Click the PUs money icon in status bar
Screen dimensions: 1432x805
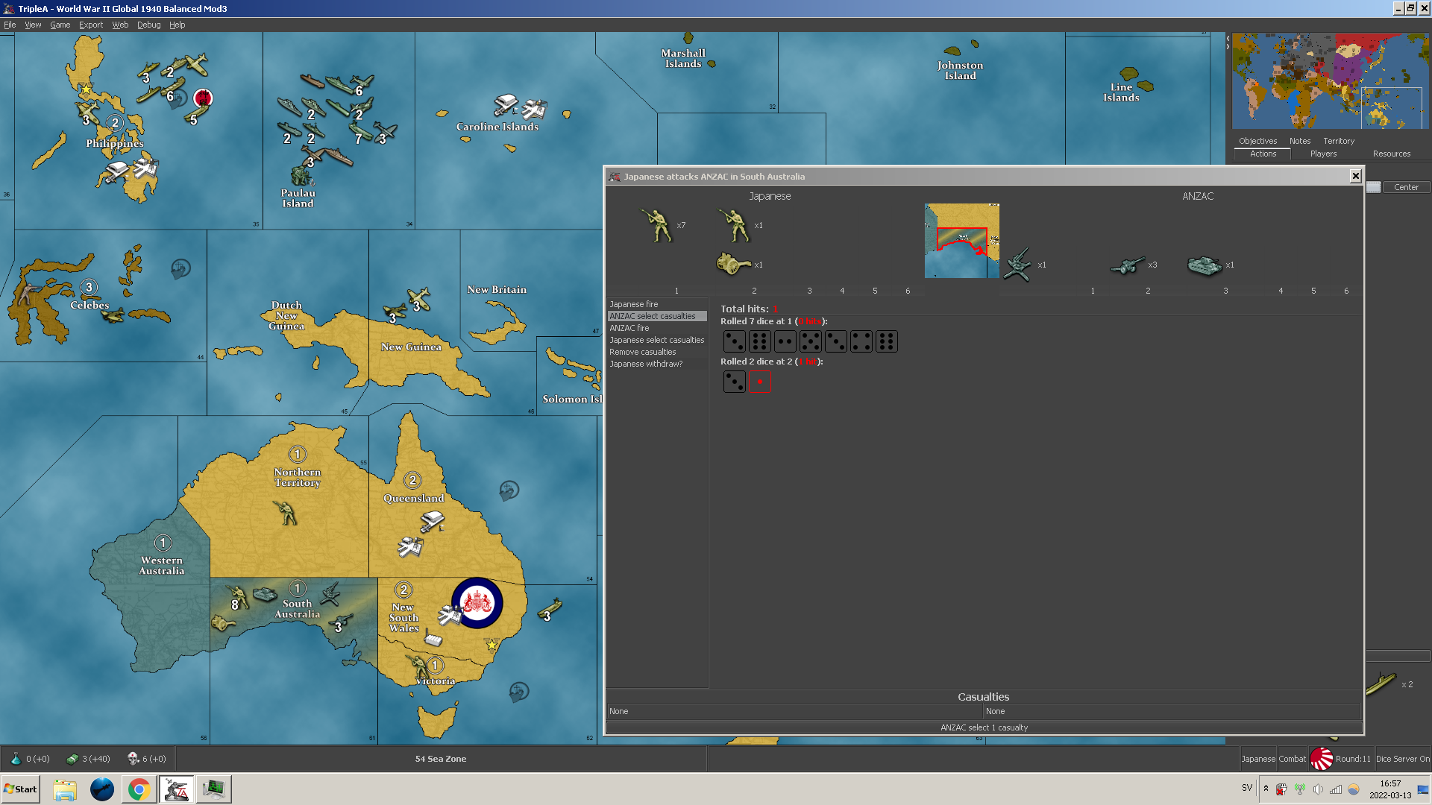[x=72, y=759]
